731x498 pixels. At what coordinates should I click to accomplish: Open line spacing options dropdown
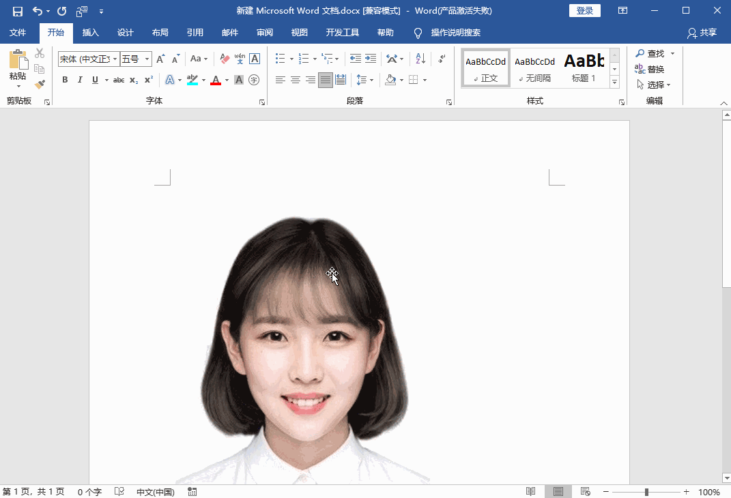(365, 80)
